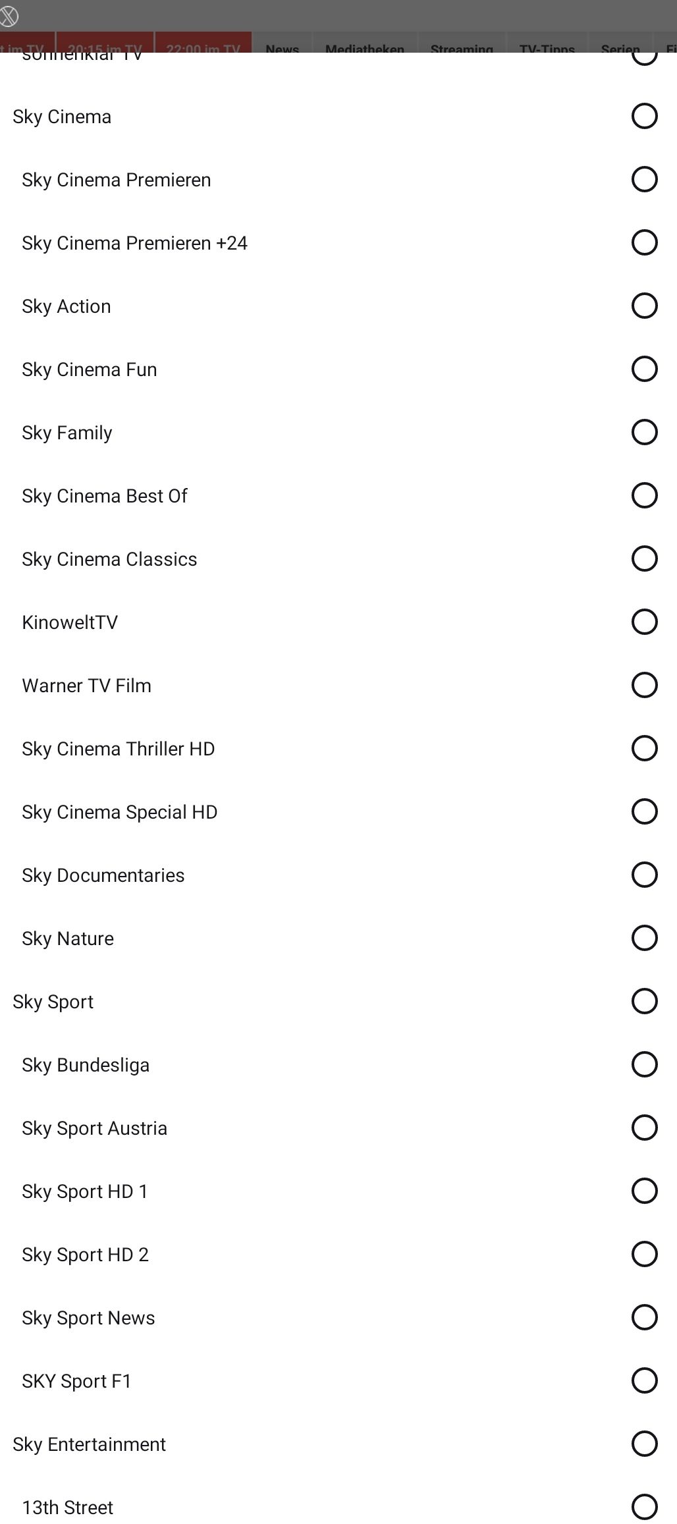The width and height of the screenshot is (677, 1524).
Task: Open the Streaming tab
Action: (x=462, y=43)
